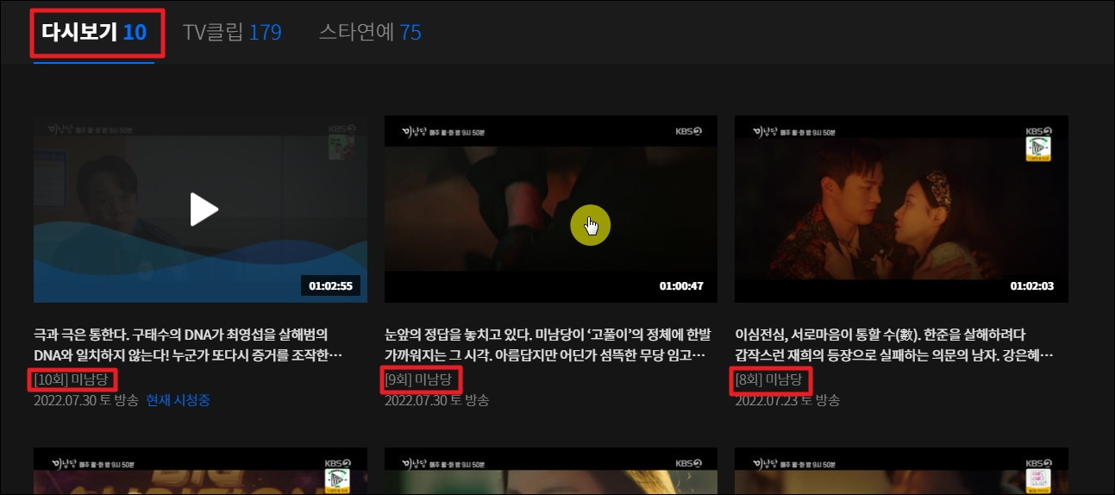Image resolution: width=1115 pixels, height=495 pixels.
Task: Click the 01:00:47 duration badge
Action: (x=681, y=286)
